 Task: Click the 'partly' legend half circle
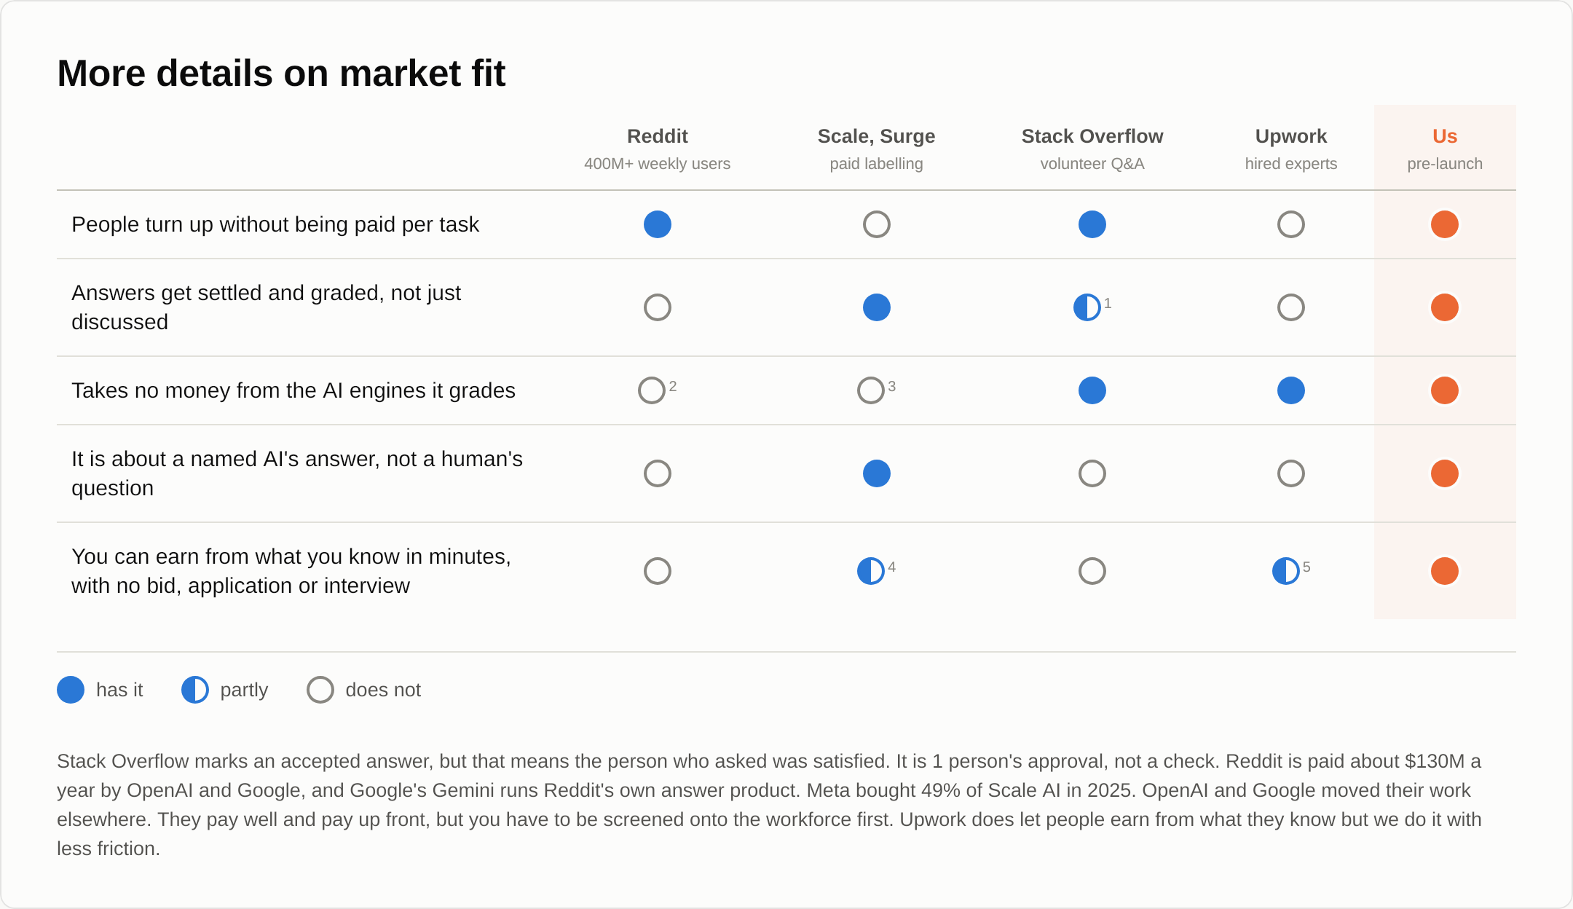tap(194, 690)
